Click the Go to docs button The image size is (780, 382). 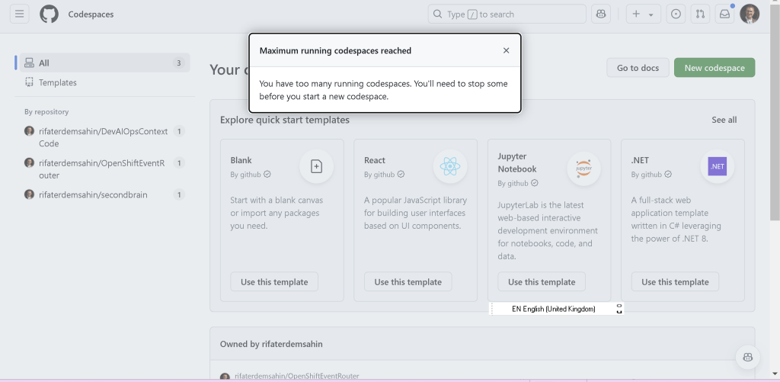point(638,68)
